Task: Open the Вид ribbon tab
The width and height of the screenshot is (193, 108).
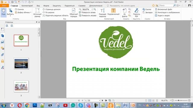Action: click(x=38, y=6)
